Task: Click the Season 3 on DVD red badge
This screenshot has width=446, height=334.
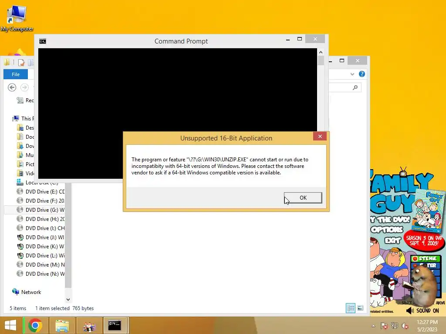Action: (424, 241)
